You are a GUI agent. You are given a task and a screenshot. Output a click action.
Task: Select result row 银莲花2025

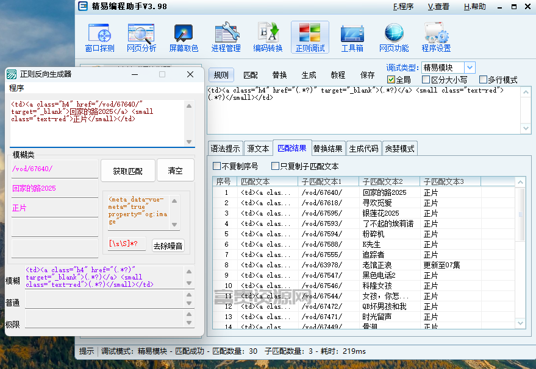pyautogui.click(x=363, y=213)
